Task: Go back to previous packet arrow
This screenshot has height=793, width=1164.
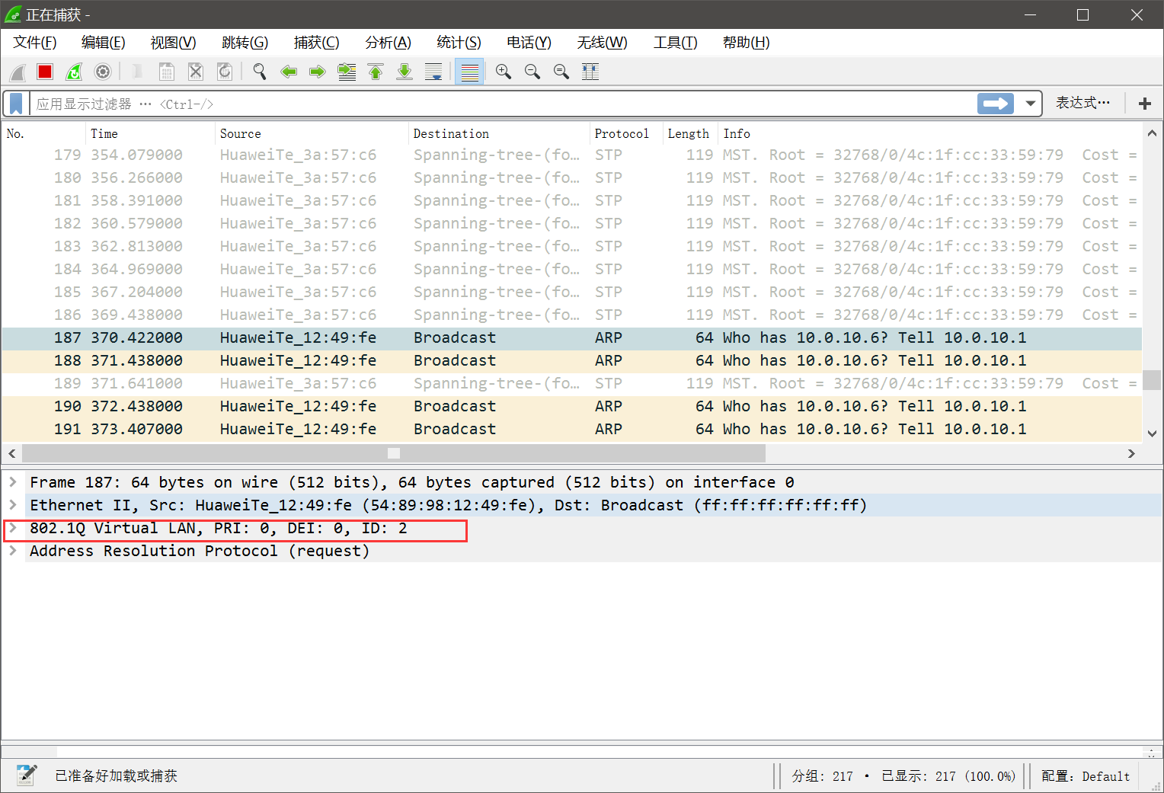Action: 289,72
